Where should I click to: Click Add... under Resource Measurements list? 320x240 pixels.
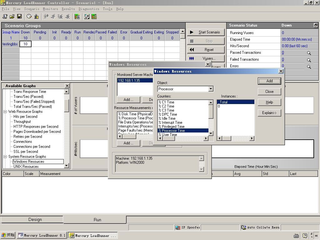(128, 143)
